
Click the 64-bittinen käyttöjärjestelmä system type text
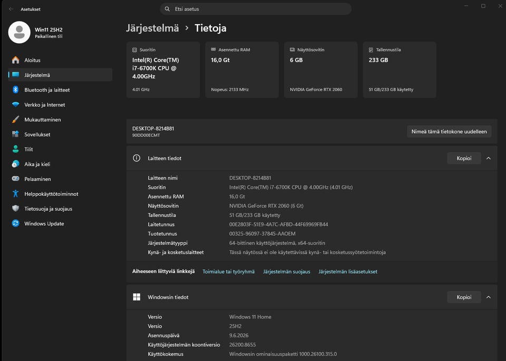click(277, 243)
